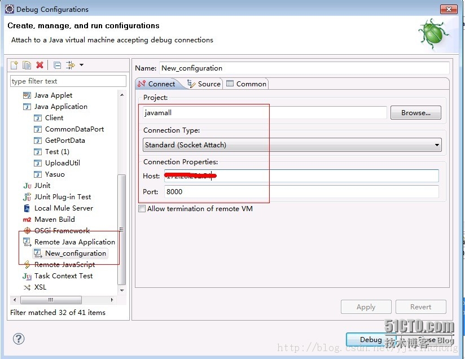Select OSGi Framework category

coord(62,230)
